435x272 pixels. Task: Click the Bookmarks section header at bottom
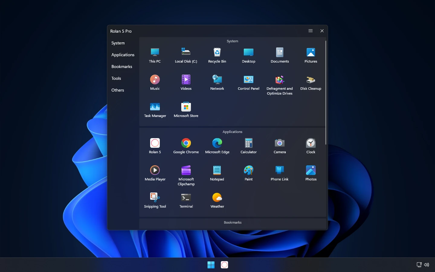pos(233,222)
